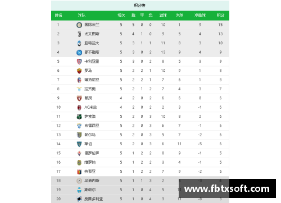Click the Fiorentina (佛罗伦萨) team logo
This screenshot has width=281, height=203.
pyautogui.click(x=79, y=153)
